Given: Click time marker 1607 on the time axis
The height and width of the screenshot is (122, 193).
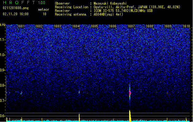Looking at the screenshot, I should pyautogui.click(x=131, y=26).
